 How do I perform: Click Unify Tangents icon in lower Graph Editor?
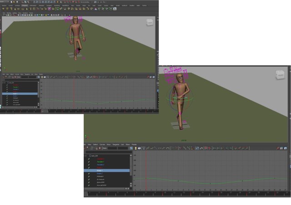coord(185,148)
